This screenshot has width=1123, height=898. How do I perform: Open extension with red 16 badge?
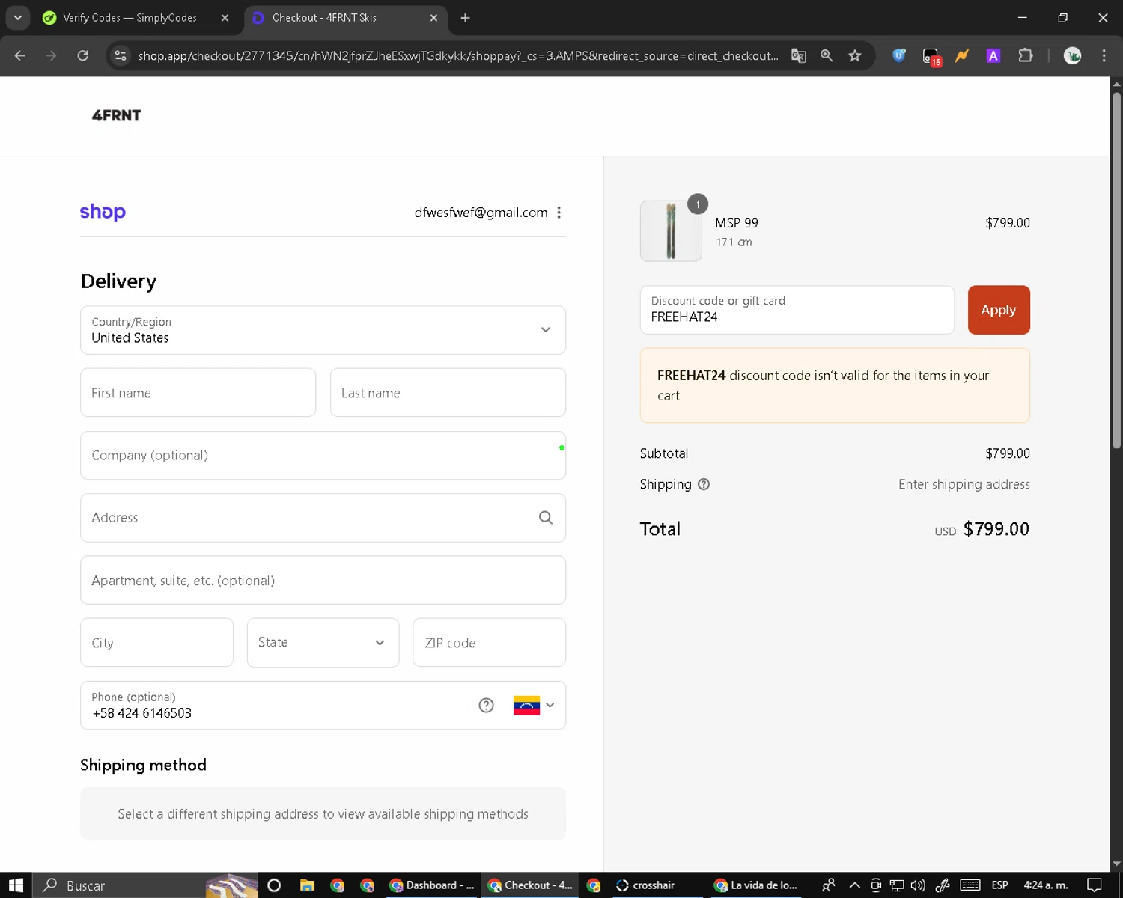tap(931, 56)
